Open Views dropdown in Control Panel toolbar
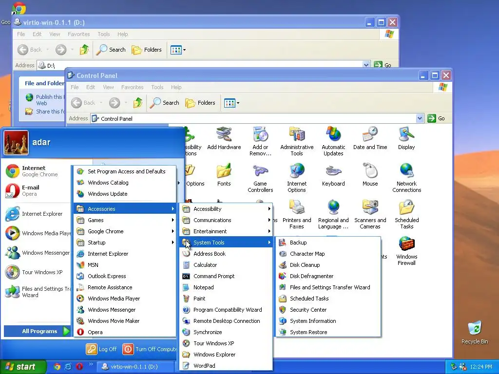 click(x=231, y=103)
